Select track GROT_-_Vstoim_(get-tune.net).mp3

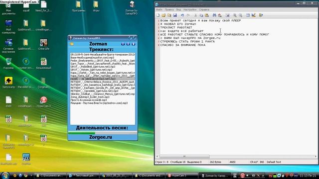[103, 70]
